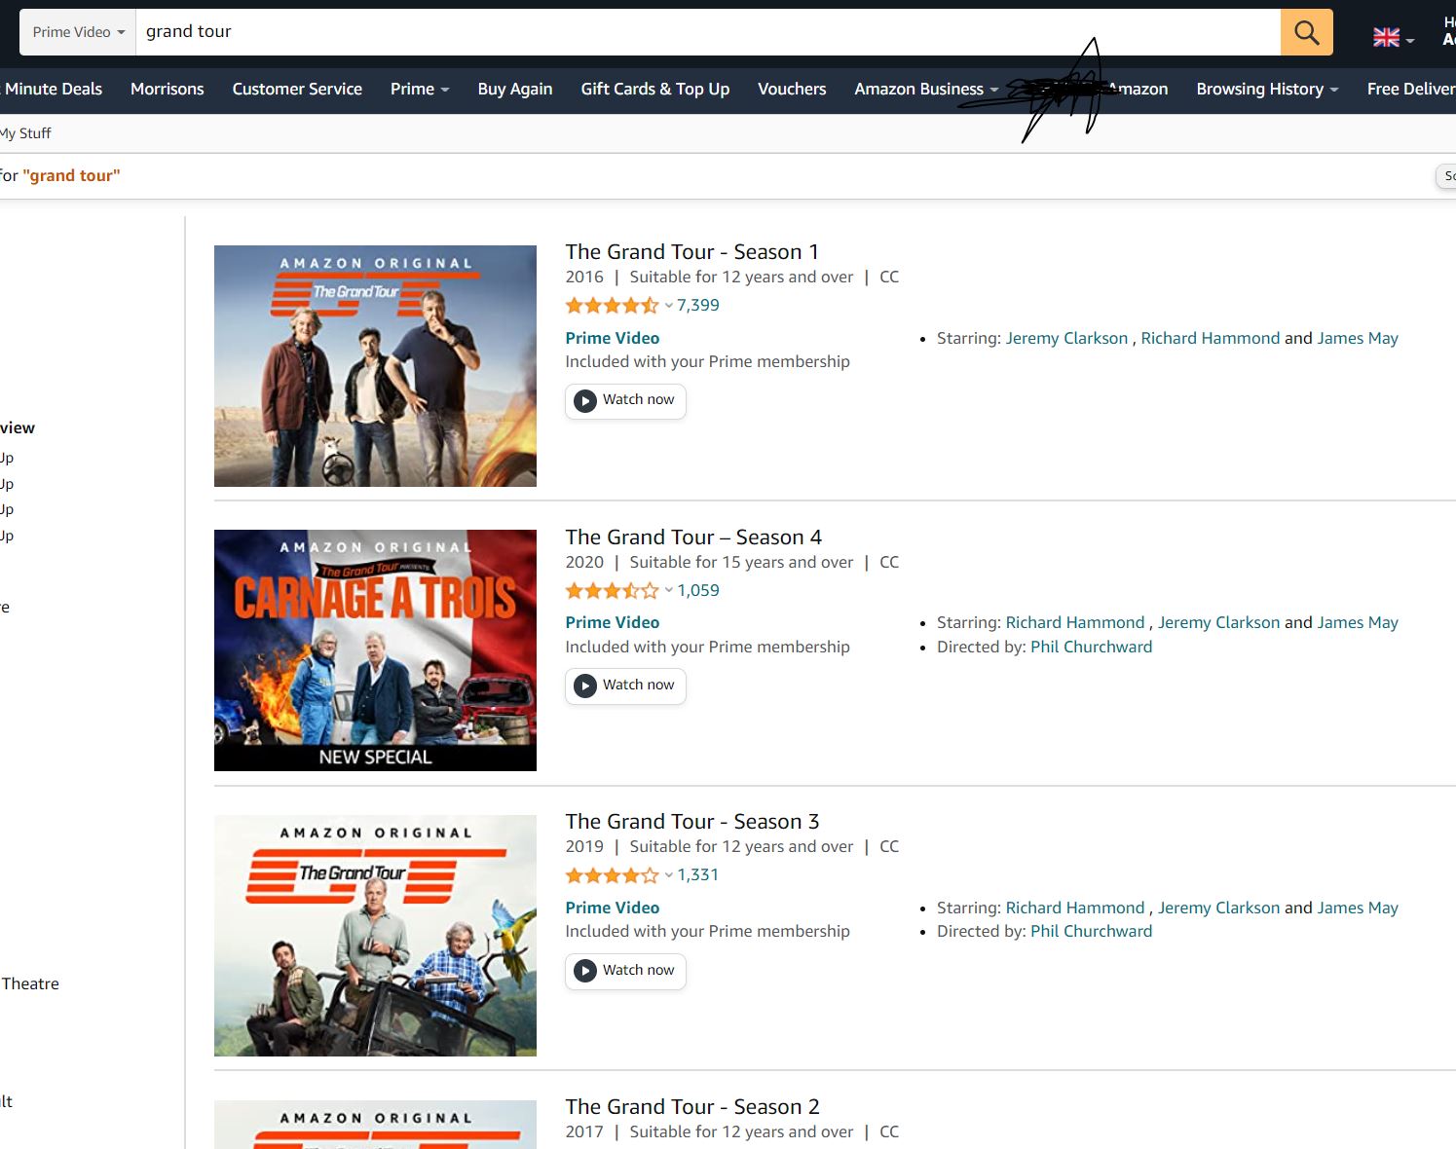Open Customer Service from the nav bar
The width and height of the screenshot is (1456, 1149).
pyautogui.click(x=297, y=89)
